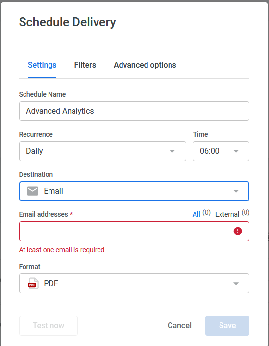Focus the Schedule Name input field
The image size is (269, 346).
pyautogui.click(x=134, y=111)
